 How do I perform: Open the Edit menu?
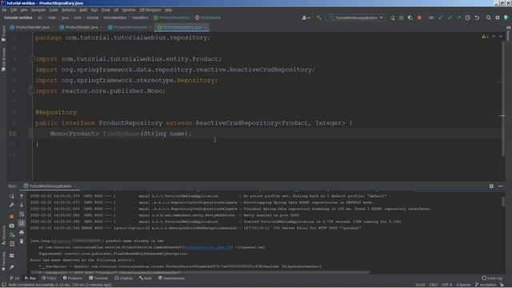[x=14, y=10]
